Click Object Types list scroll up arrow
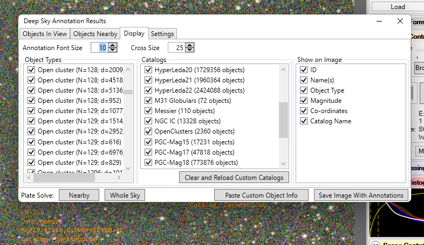This screenshot has width=424, height=245. coord(128,69)
